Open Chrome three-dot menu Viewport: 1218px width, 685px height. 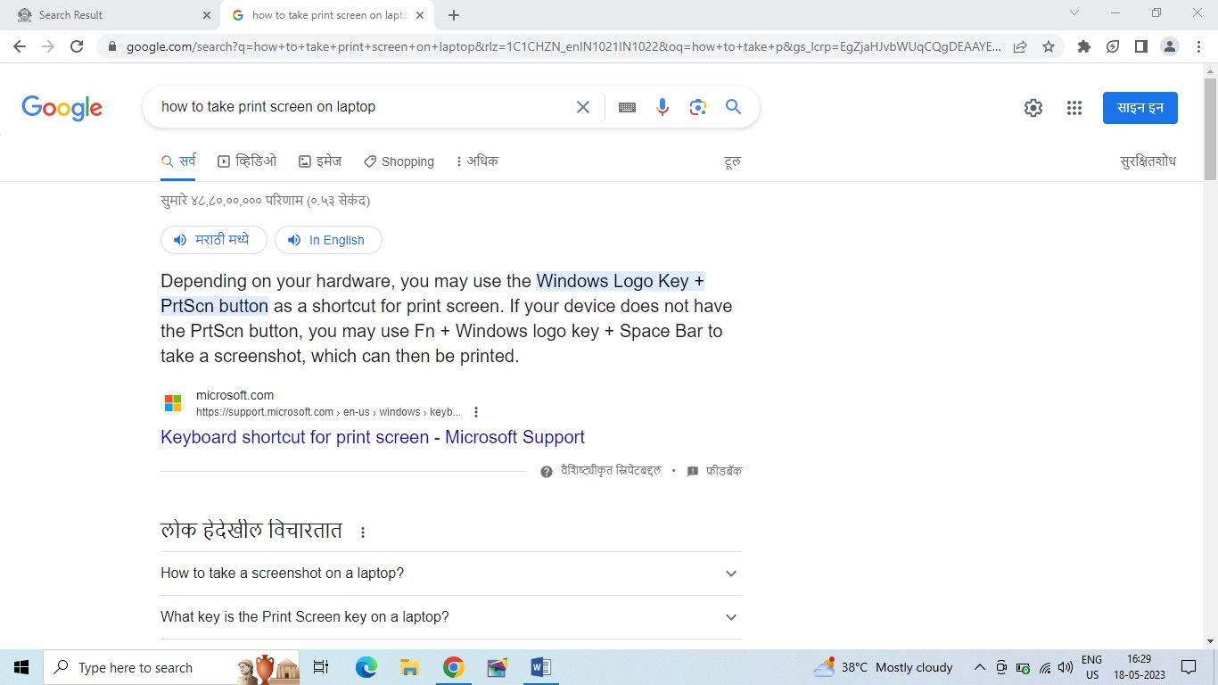point(1198,46)
